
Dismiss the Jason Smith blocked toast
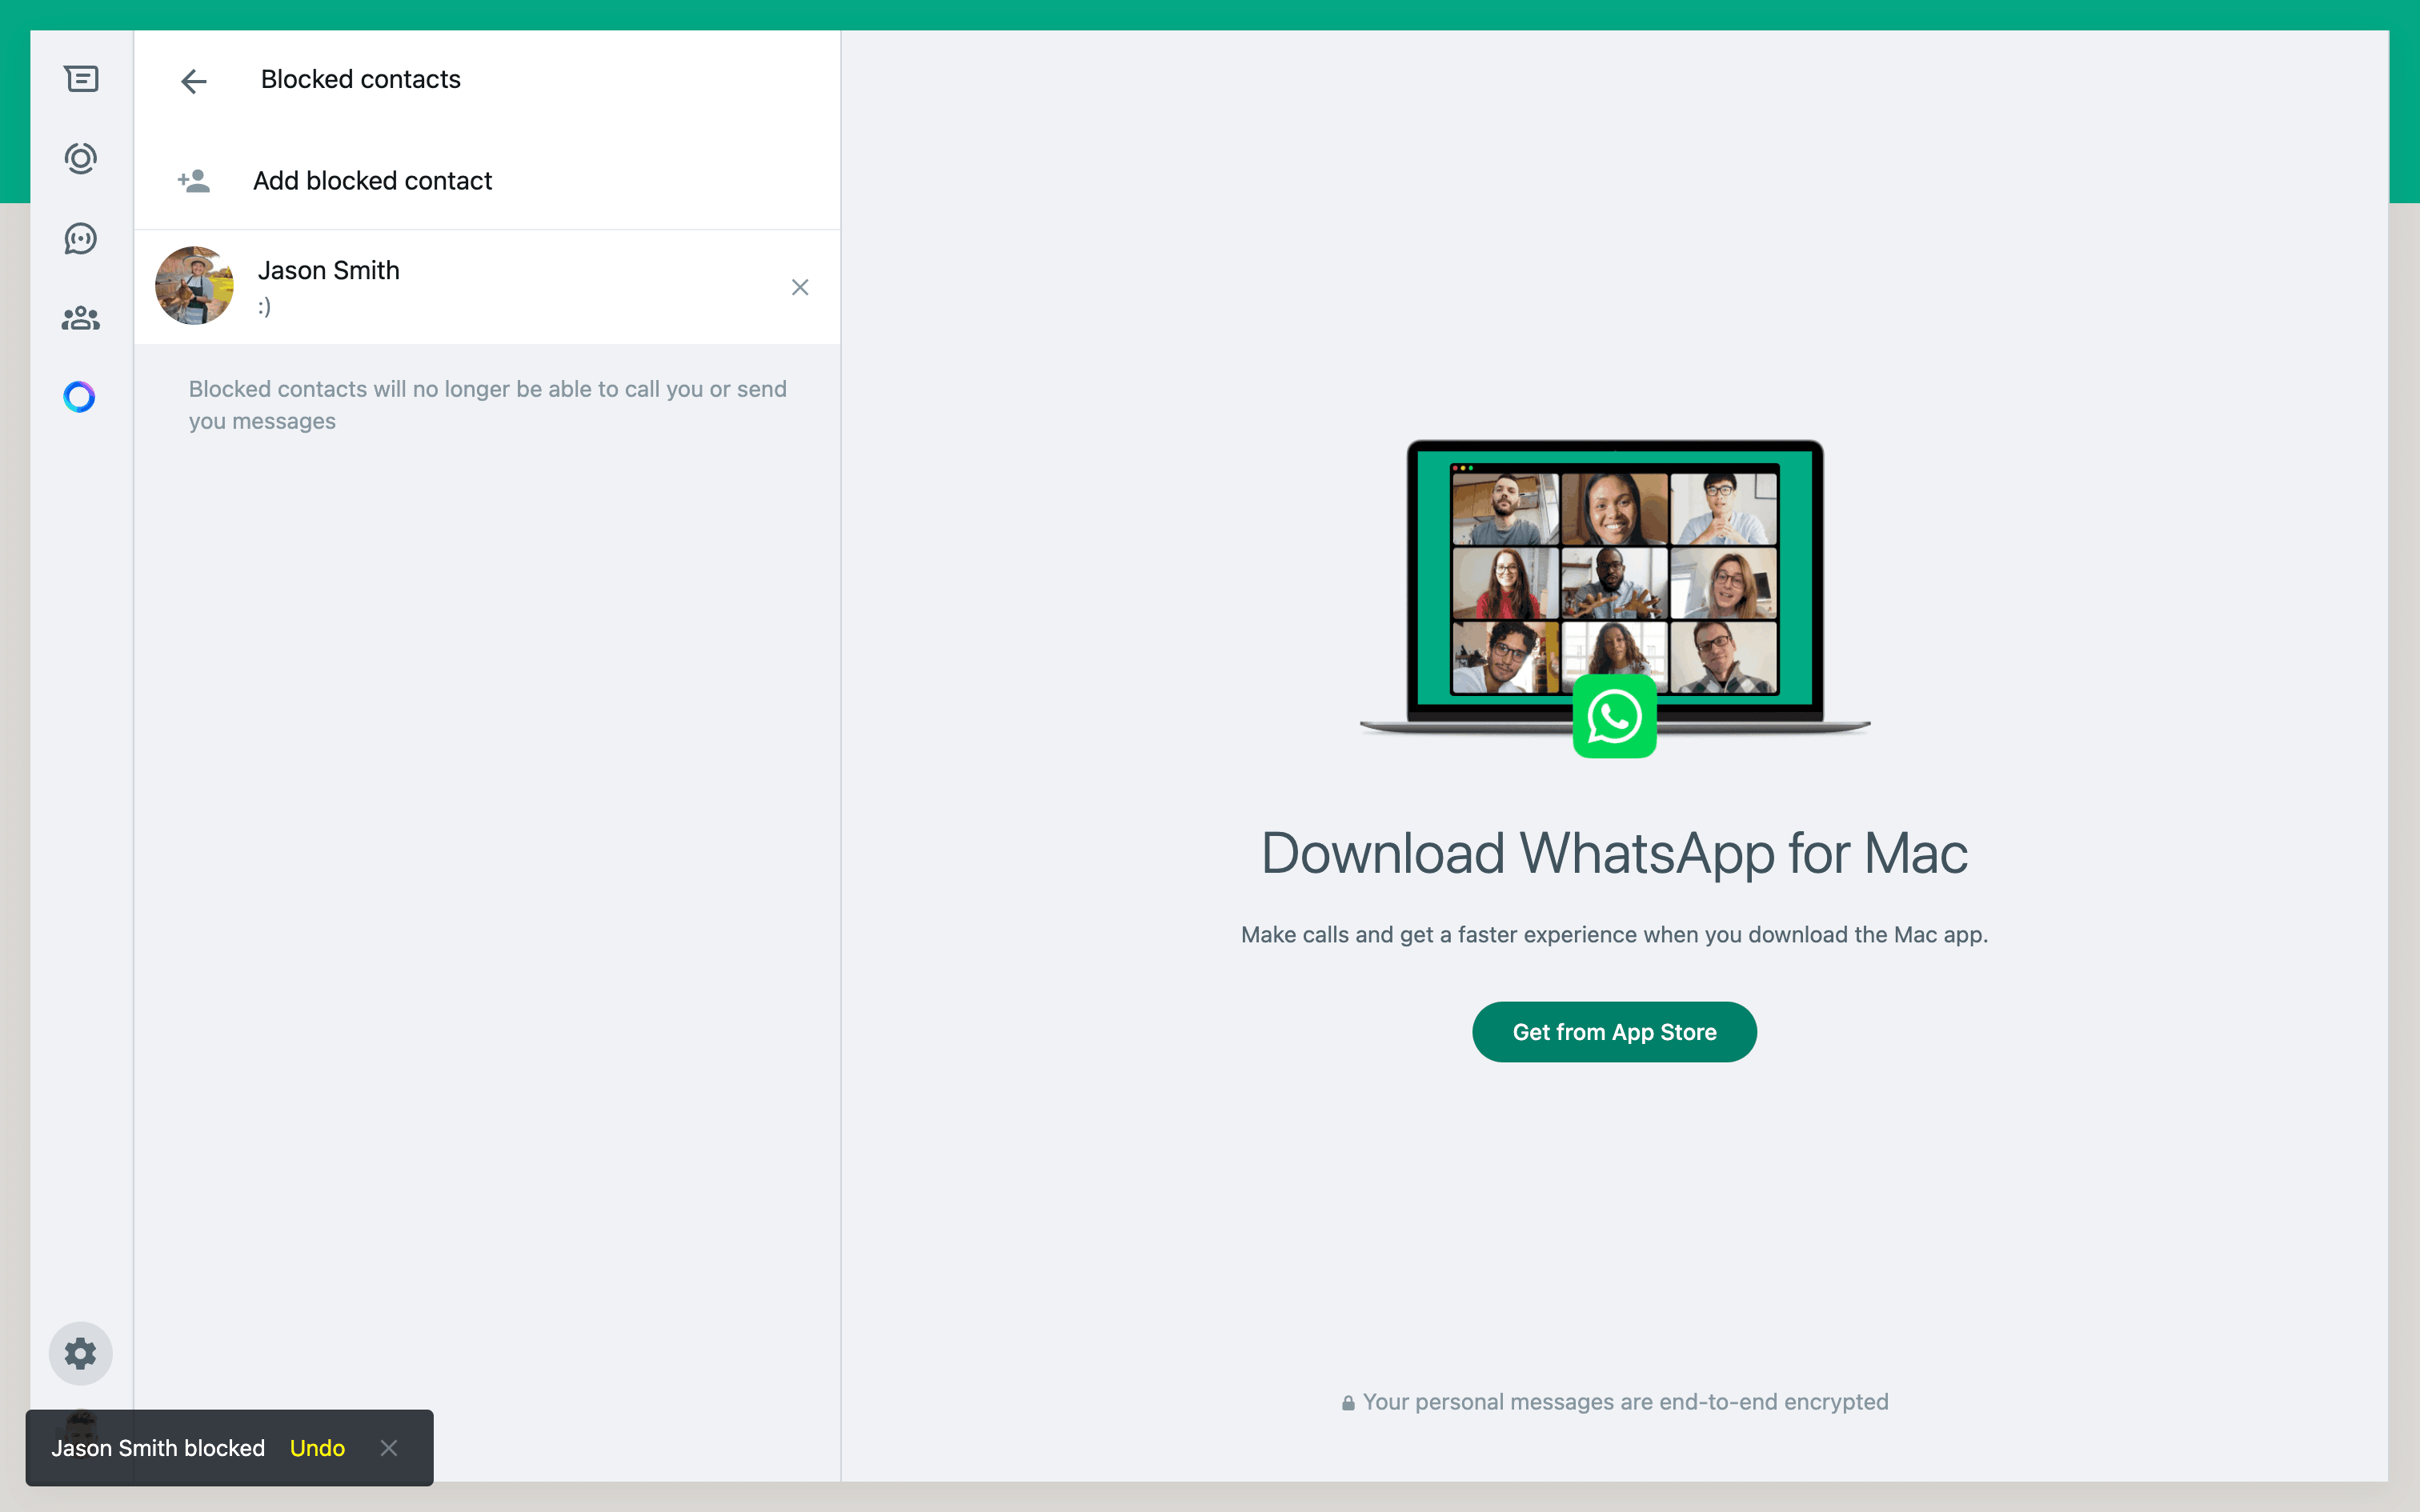pyautogui.click(x=389, y=1448)
